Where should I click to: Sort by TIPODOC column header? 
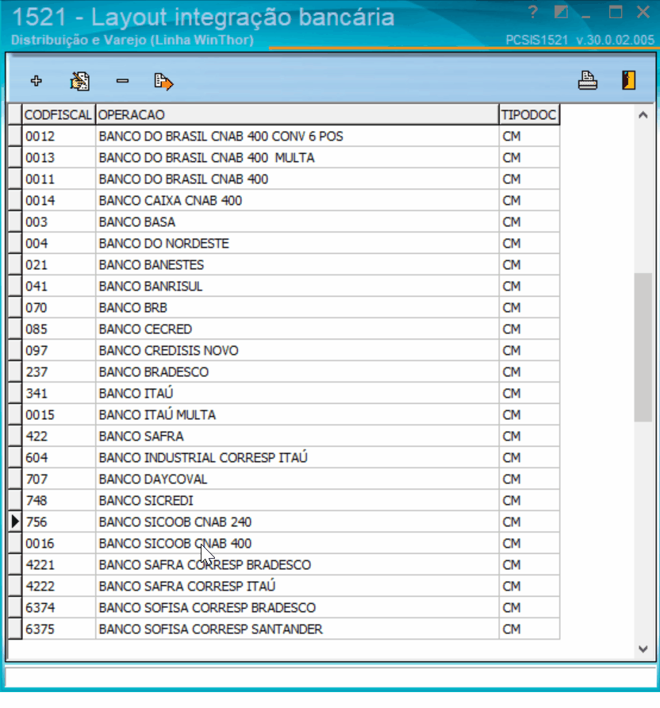click(x=529, y=114)
